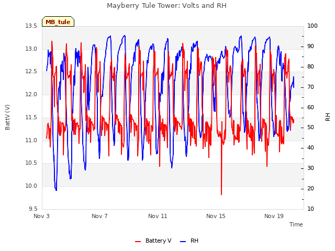Click the lowest red voltage spike near Nov 15
Image resolution: width=335 pixels, height=251 pixels.
(x=221, y=194)
